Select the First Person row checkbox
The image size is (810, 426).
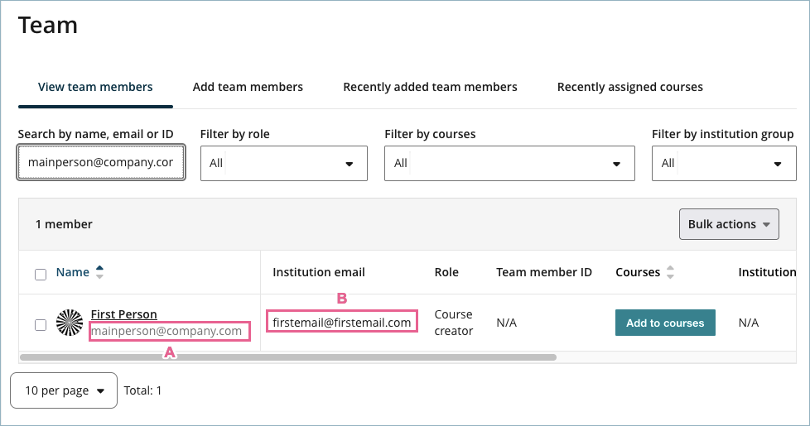click(x=41, y=325)
